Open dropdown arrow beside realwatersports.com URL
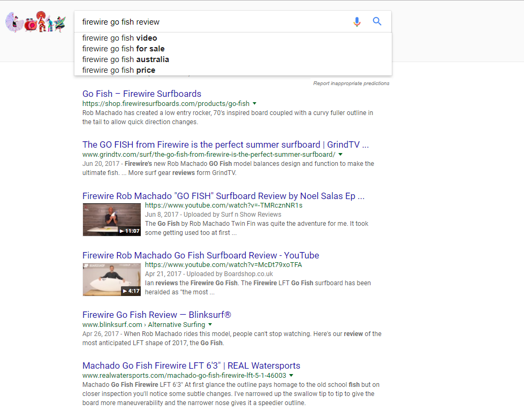The height and width of the screenshot is (419, 524). click(291, 375)
